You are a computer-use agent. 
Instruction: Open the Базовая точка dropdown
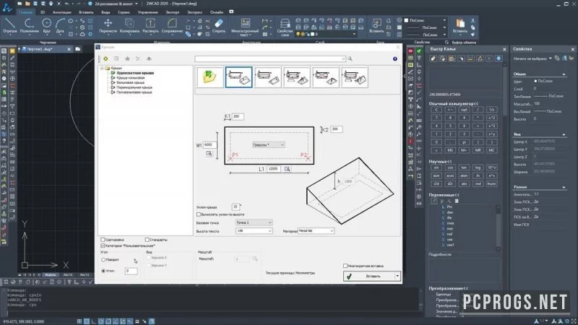click(x=254, y=222)
